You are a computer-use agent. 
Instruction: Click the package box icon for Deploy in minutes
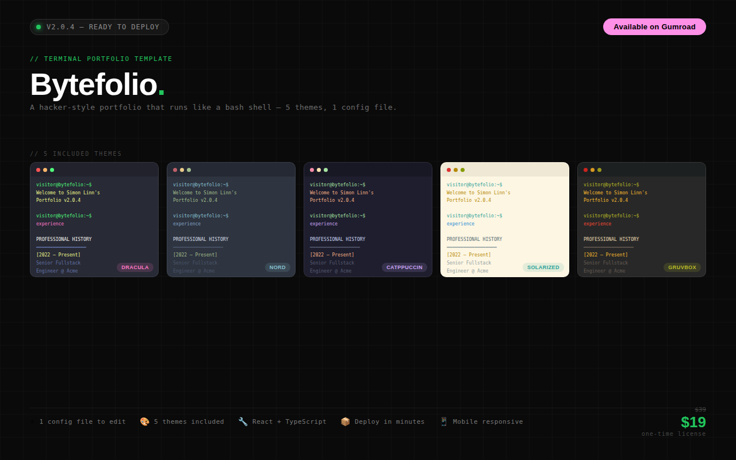coord(345,421)
